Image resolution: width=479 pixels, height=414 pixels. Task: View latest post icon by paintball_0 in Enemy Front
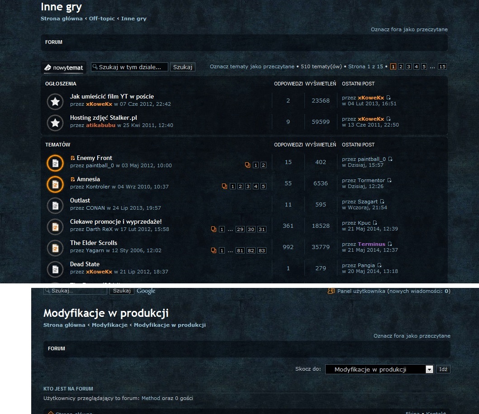pyautogui.click(x=390, y=159)
